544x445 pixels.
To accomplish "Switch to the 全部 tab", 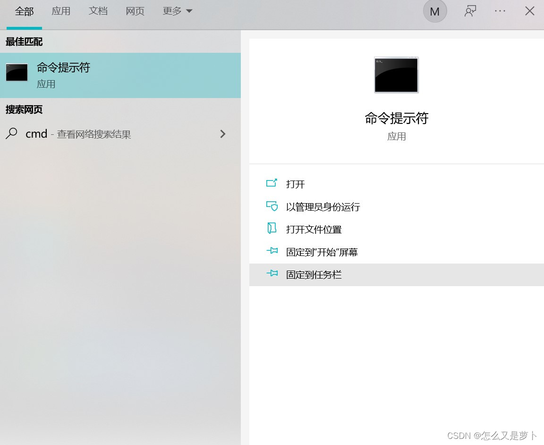I will pyautogui.click(x=24, y=11).
